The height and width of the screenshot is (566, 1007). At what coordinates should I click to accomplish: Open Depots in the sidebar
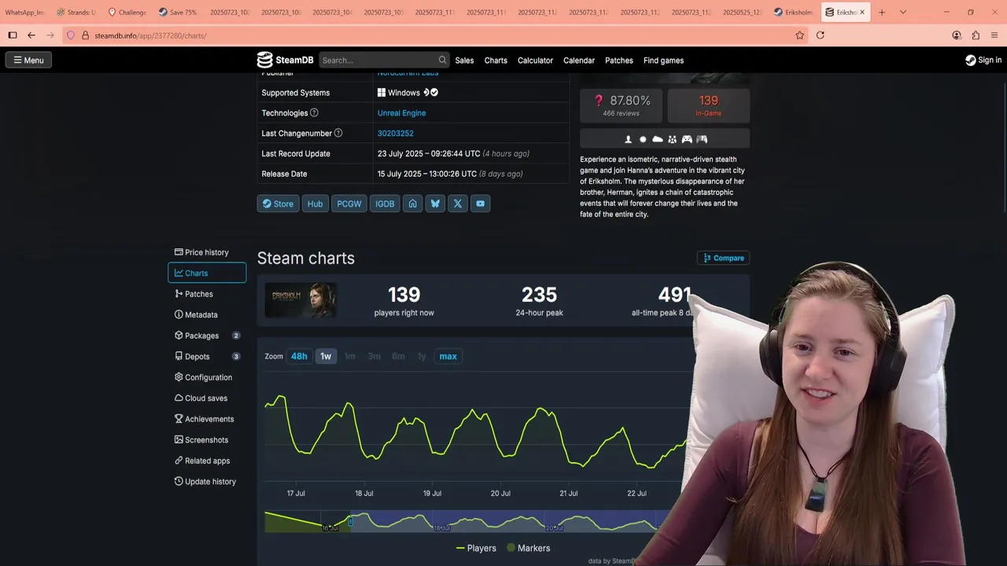click(x=207, y=356)
